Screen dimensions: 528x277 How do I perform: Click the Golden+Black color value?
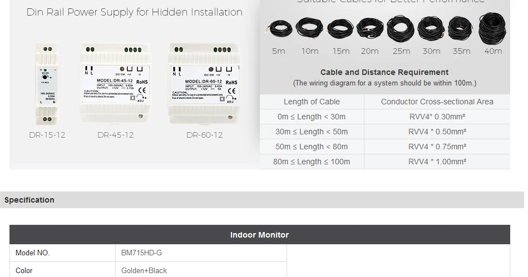pyautogui.click(x=144, y=270)
